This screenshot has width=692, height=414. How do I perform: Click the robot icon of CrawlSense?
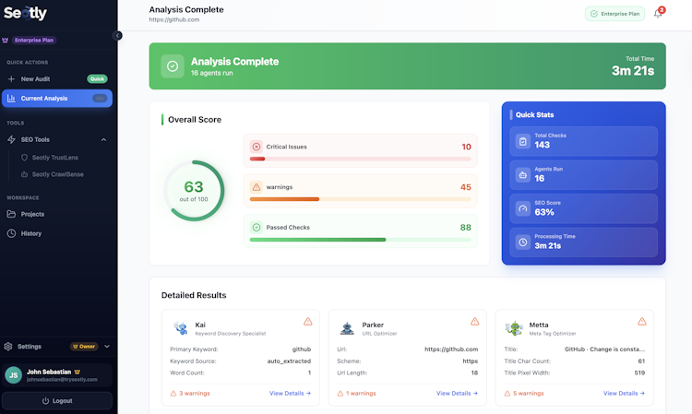pos(24,174)
